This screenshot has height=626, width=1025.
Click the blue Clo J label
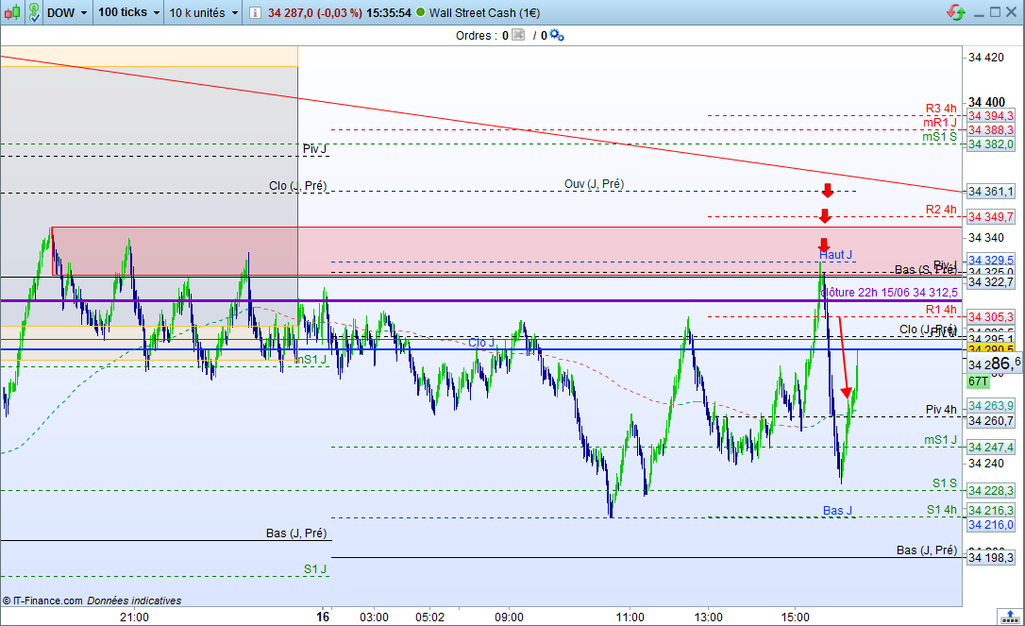click(x=481, y=343)
